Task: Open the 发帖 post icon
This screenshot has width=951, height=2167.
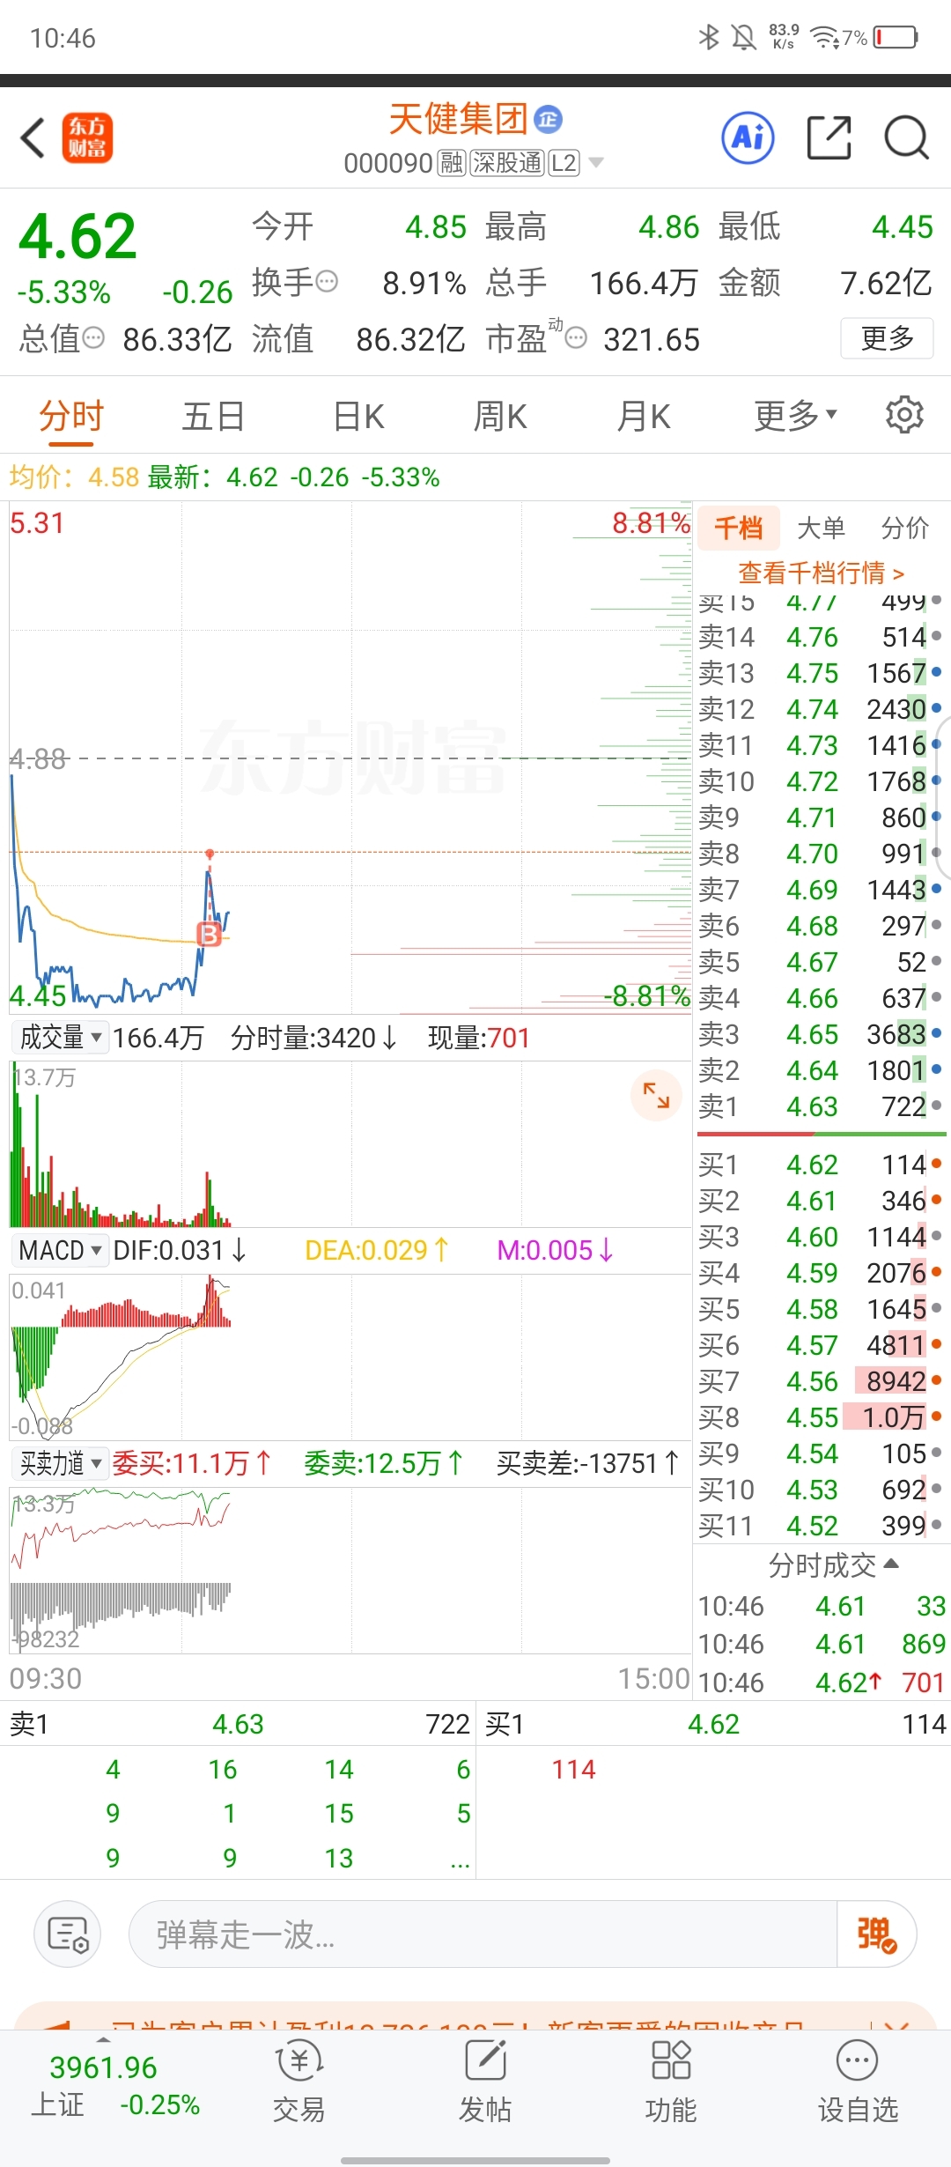Action: coord(484,2080)
